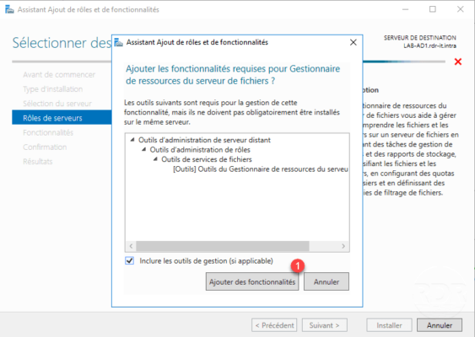Click the dialog's server manager title icon

pyautogui.click(x=119, y=42)
